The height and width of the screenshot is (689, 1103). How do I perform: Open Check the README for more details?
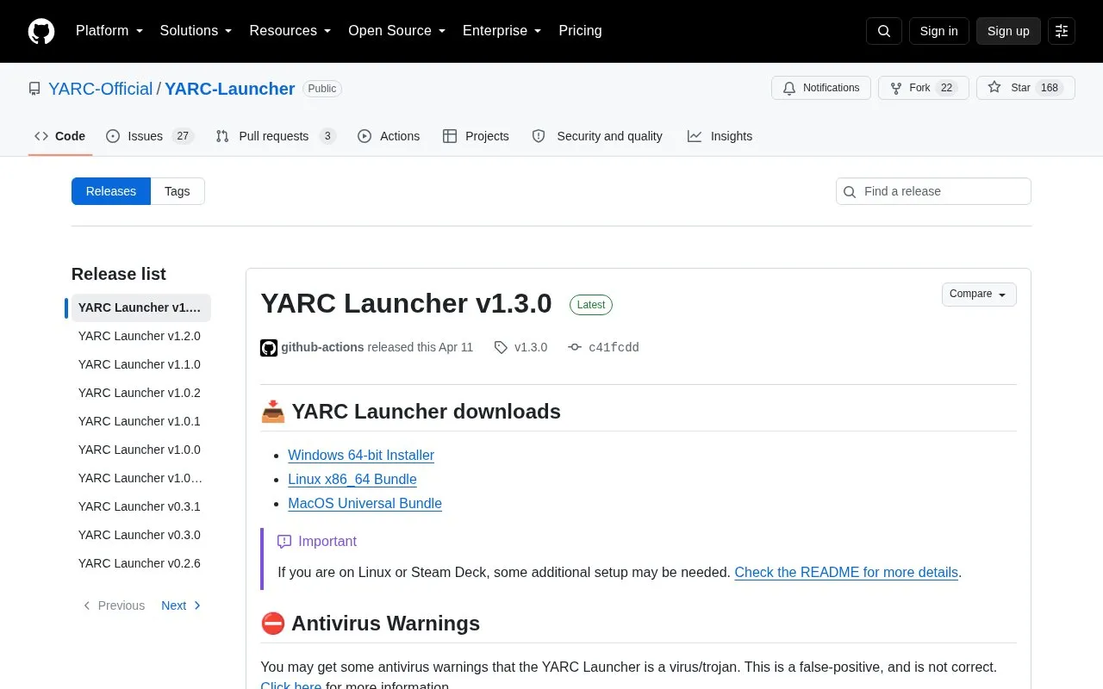click(846, 572)
